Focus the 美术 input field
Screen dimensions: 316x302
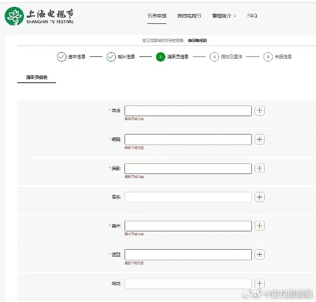click(x=188, y=226)
